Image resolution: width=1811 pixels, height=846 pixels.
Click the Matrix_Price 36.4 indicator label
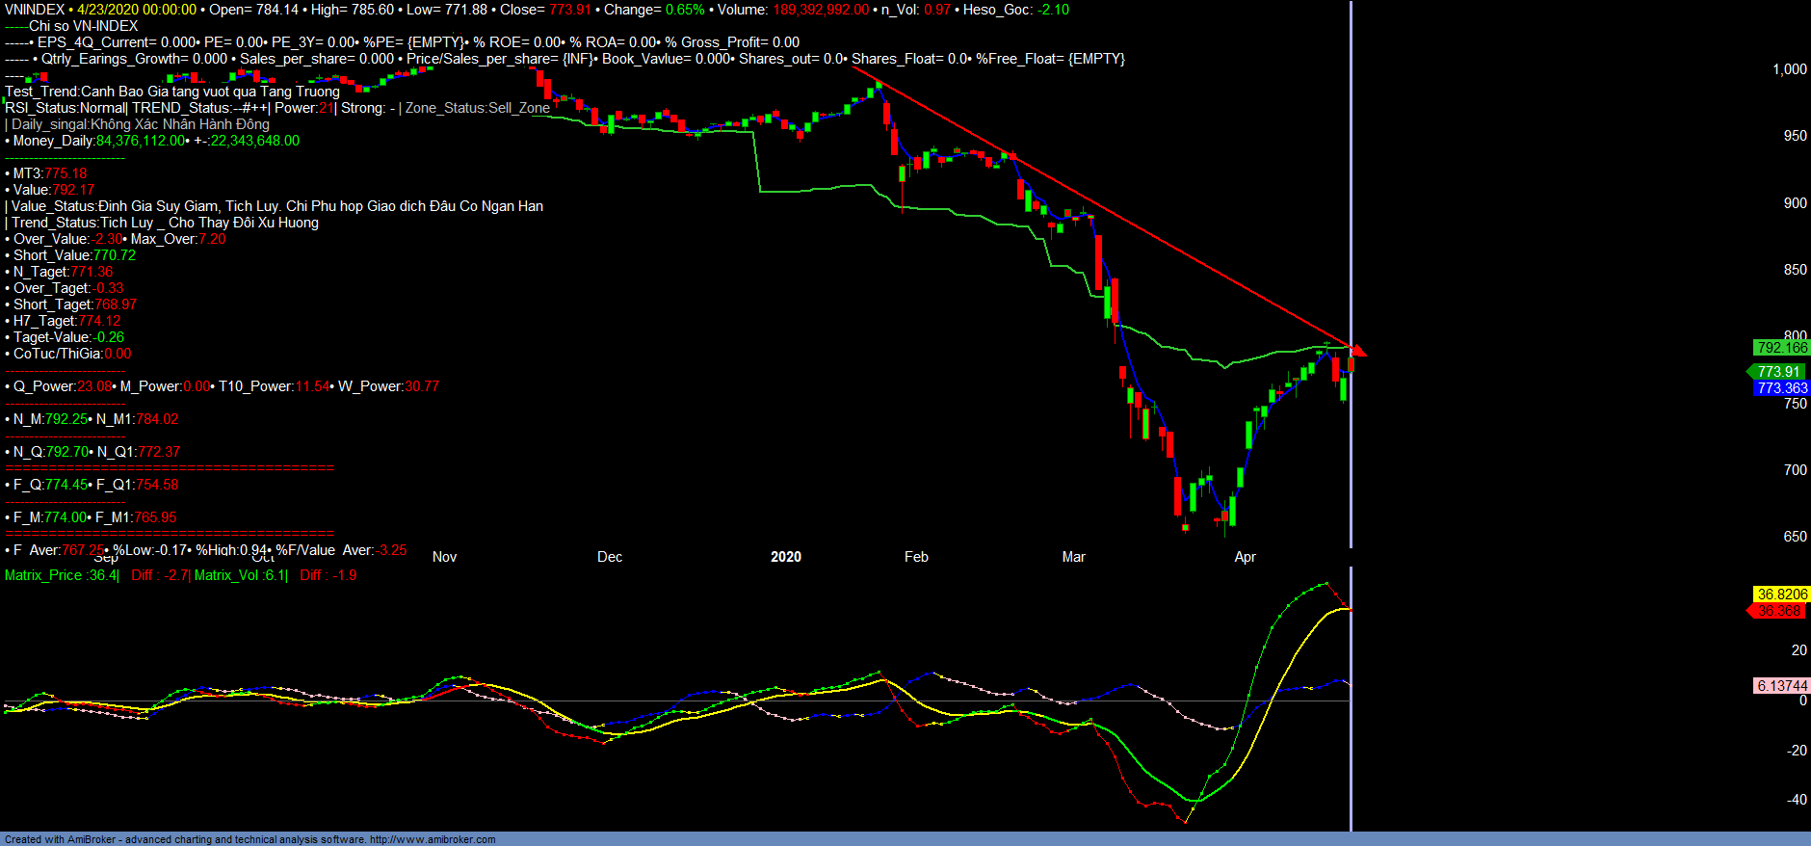tap(62, 575)
